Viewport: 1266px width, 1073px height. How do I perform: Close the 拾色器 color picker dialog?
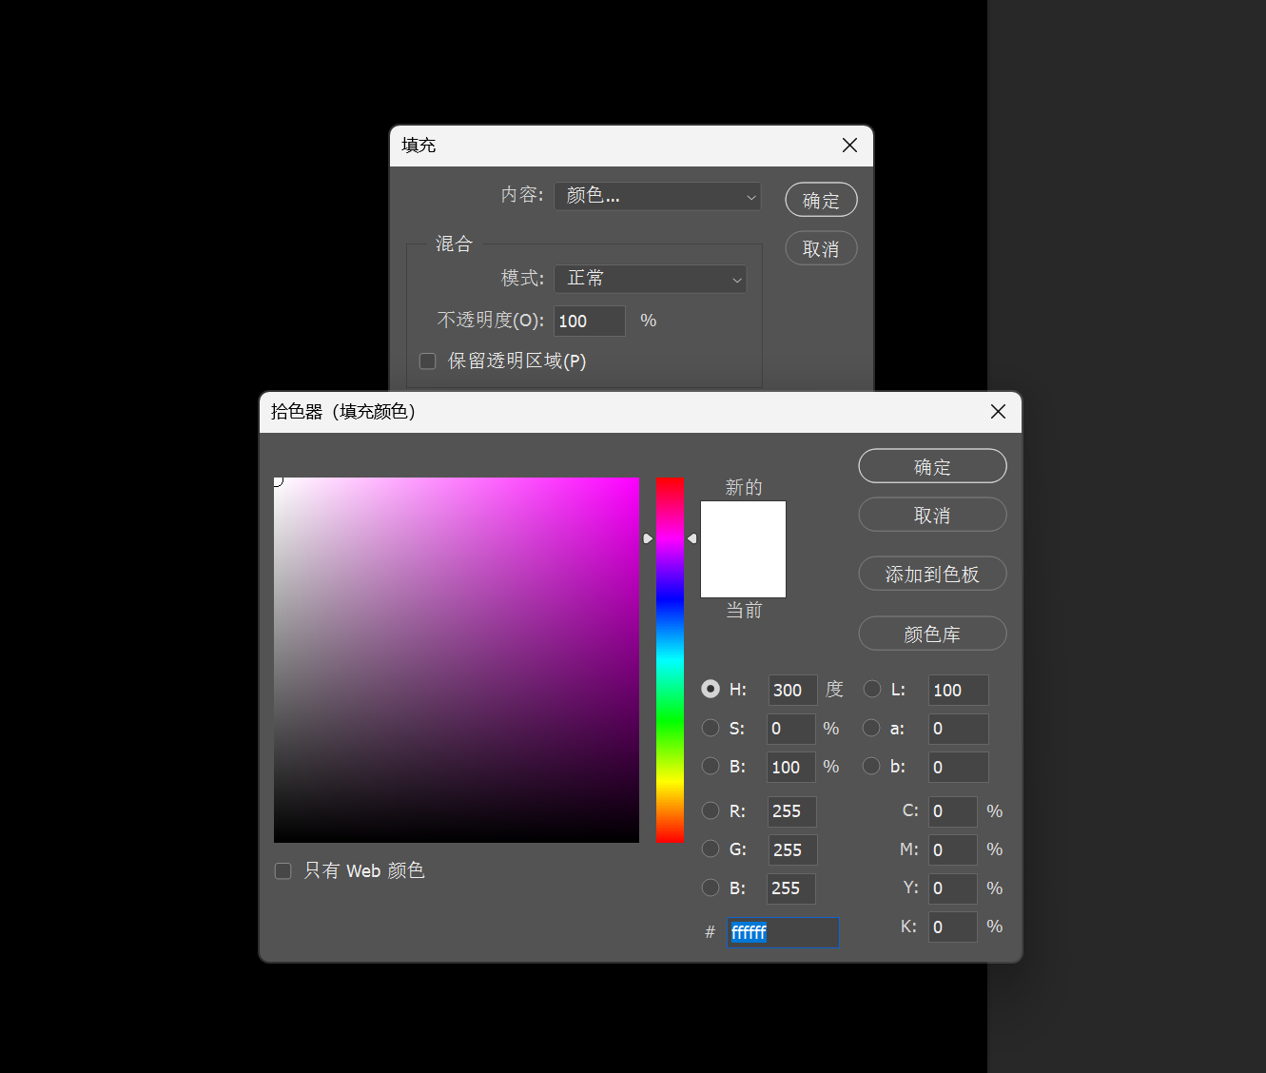998,411
